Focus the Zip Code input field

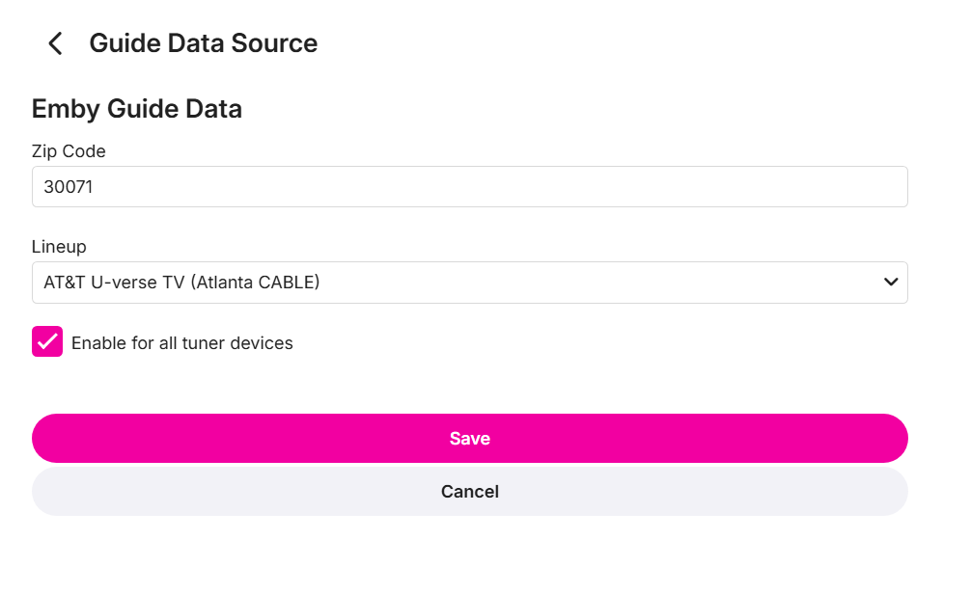pos(469,187)
